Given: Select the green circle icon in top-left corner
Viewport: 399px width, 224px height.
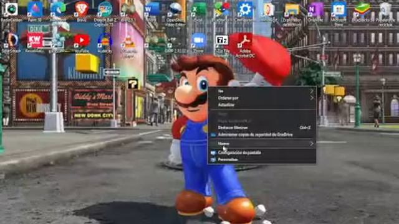Looking at the screenshot, I should coord(11,11).
